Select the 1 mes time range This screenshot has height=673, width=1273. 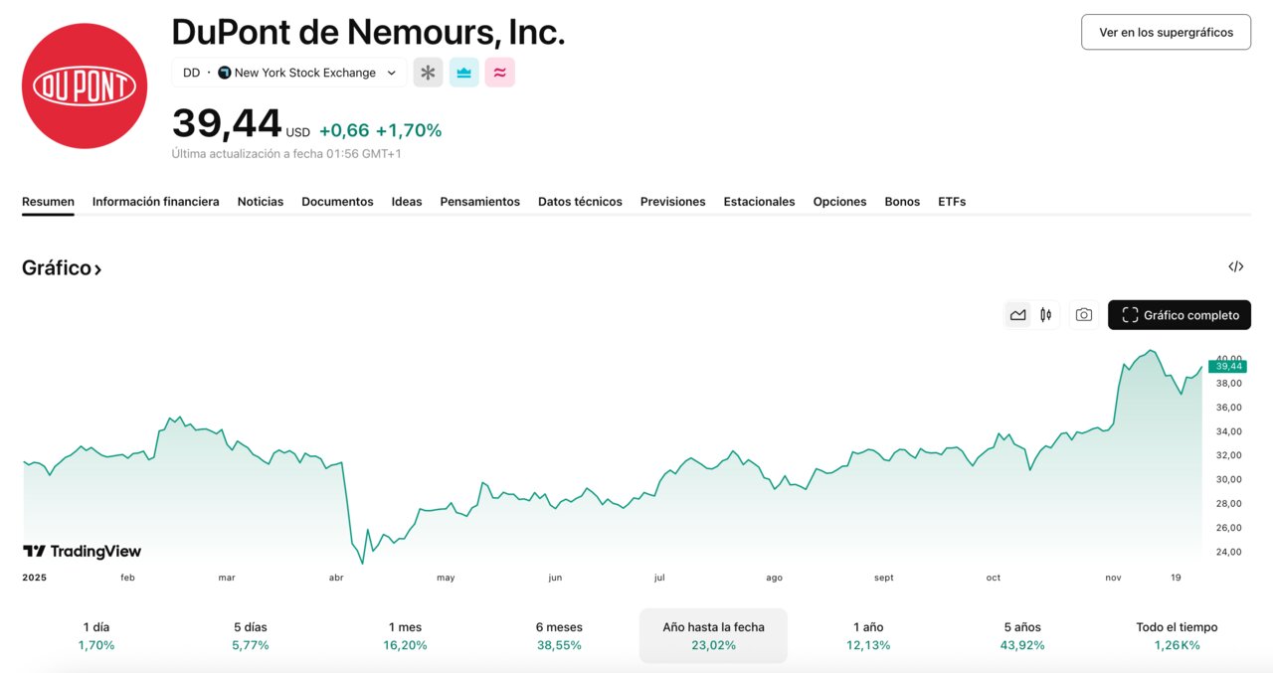[405, 636]
